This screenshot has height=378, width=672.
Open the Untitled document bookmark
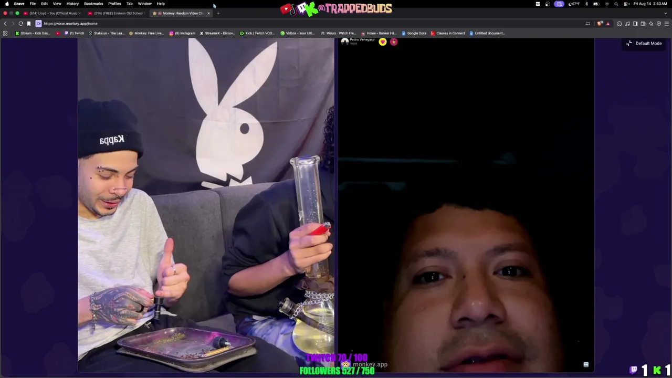[x=487, y=33]
